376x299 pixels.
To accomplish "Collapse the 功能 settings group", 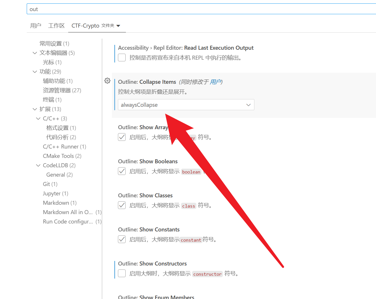I will tap(35, 72).
